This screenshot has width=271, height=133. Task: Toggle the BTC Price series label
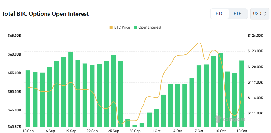122,28
